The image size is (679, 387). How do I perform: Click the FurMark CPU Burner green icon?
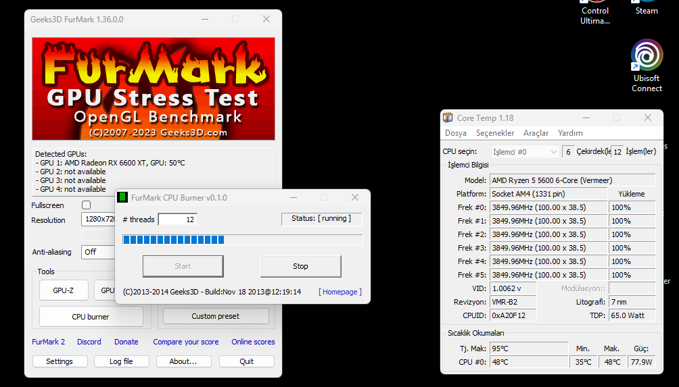pyautogui.click(x=122, y=198)
